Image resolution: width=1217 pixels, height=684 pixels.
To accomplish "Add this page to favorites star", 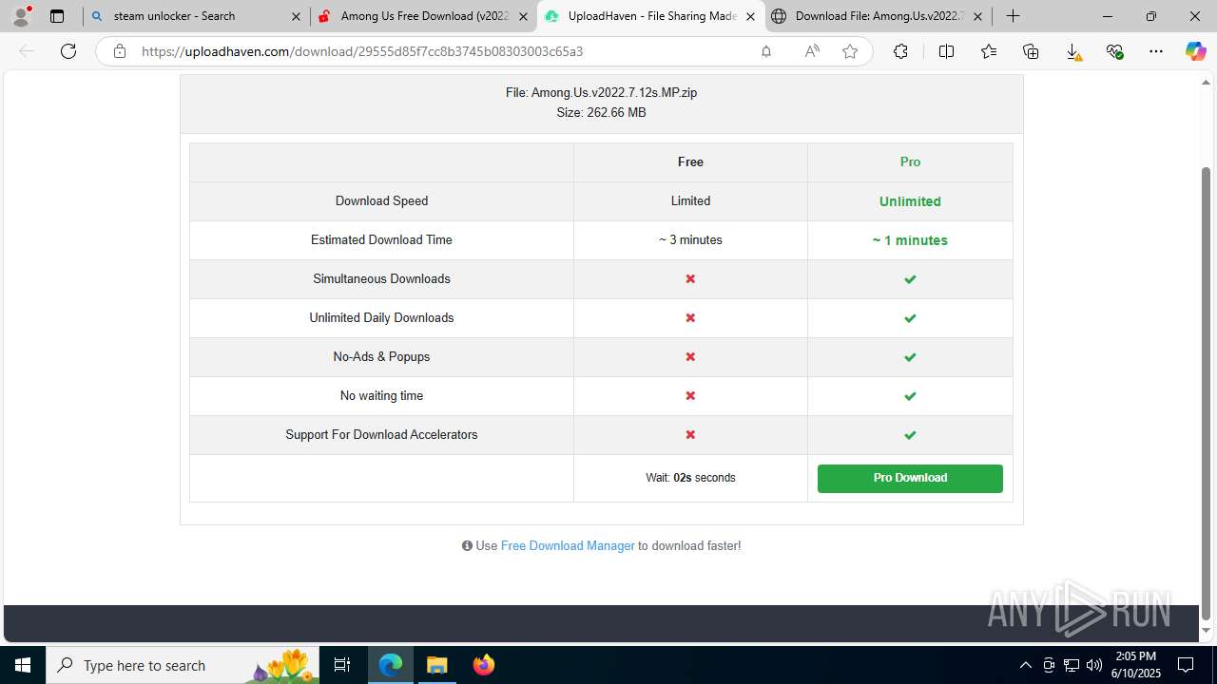I will [x=850, y=51].
